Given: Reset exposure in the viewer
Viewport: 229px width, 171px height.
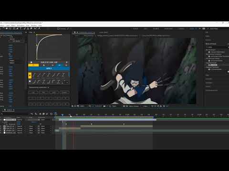Looking at the screenshot, I should [x=164, y=106].
